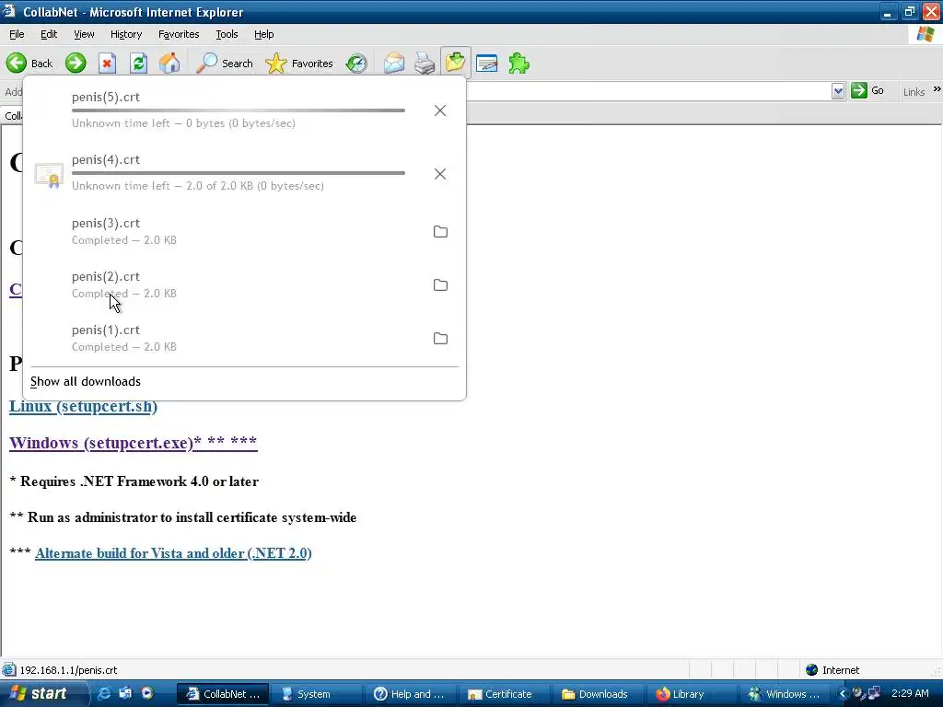Click Show Desktop Quick Launch icon

coord(125,693)
